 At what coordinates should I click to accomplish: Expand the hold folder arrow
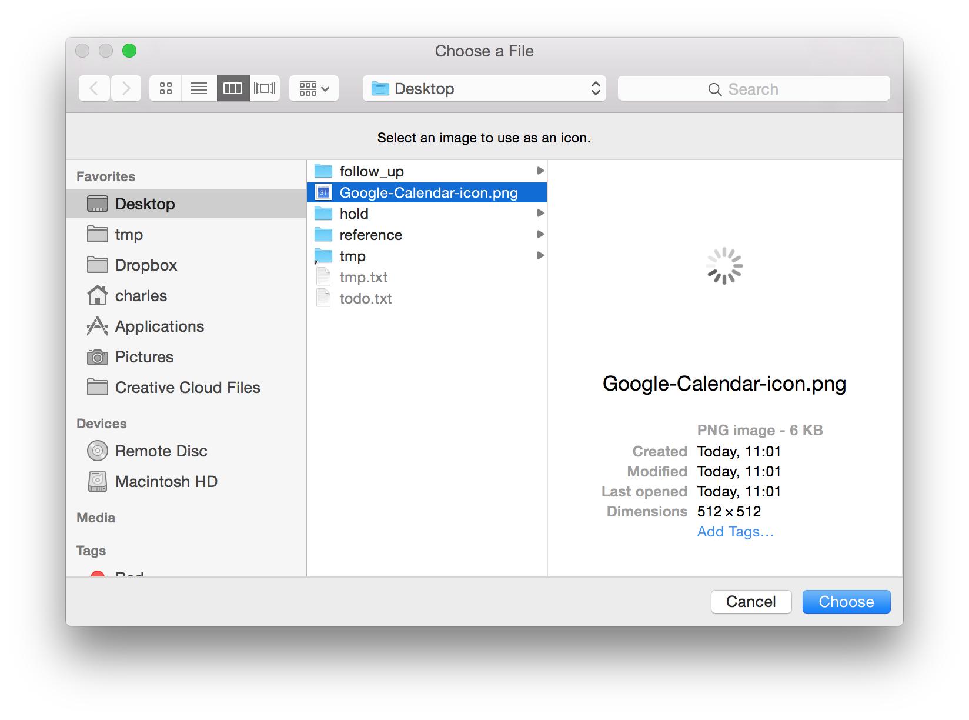[540, 213]
